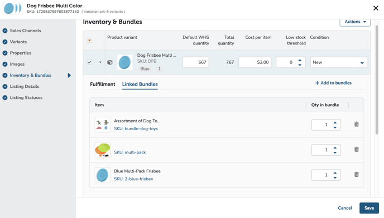
Task: Increase Qty in bundle for multi-pack
Action: click(335, 148)
